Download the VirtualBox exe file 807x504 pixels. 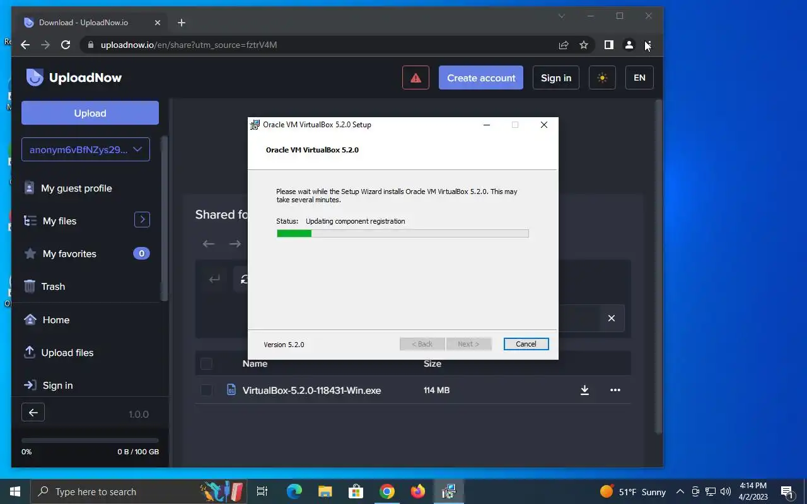pos(584,391)
